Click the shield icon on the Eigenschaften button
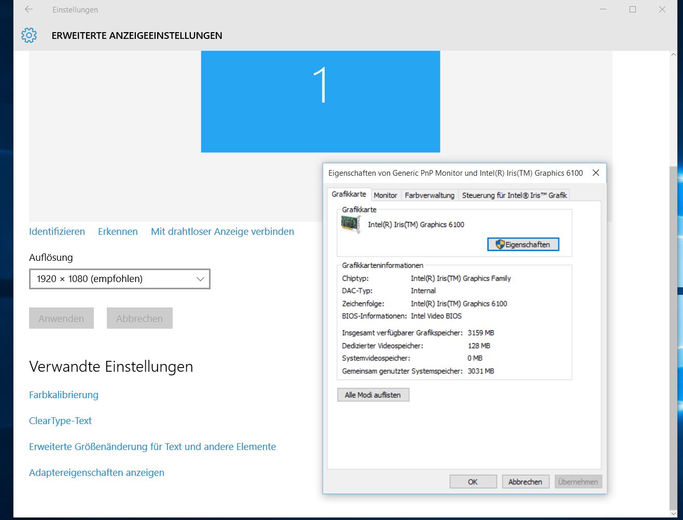 coord(500,244)
